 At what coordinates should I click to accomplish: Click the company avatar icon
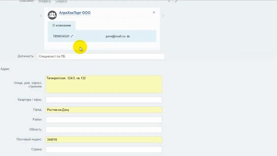pos(52,15)
